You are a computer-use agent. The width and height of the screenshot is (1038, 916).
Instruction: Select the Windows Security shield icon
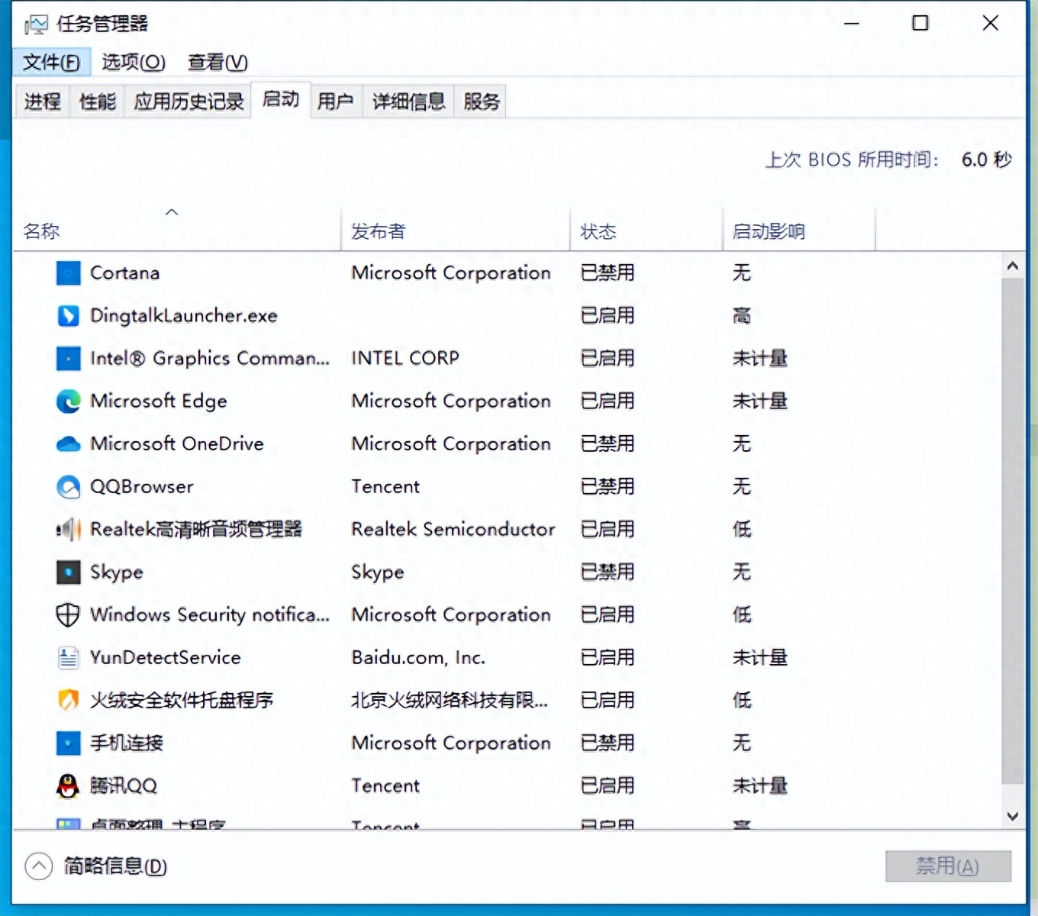(68, 614)
